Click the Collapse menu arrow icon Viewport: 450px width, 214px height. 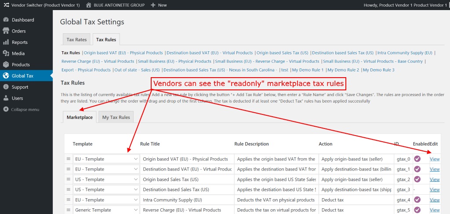click(x=6, y=110)
